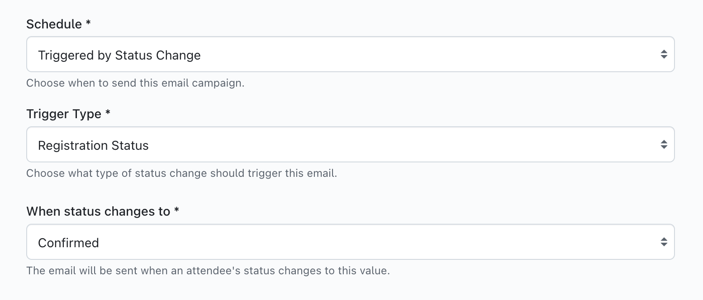Click the 'email will be sent when' hint
Viewport: 703px width, 300px height.
[208, 271]
